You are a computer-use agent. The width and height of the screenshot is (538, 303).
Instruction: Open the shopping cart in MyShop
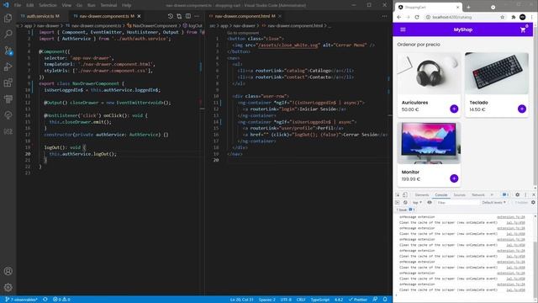523,30
